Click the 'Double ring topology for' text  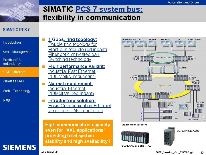72,44
